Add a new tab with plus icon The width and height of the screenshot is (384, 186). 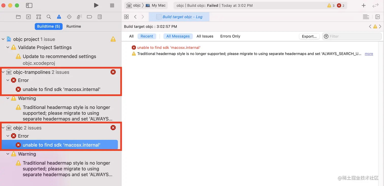point(364,5)
